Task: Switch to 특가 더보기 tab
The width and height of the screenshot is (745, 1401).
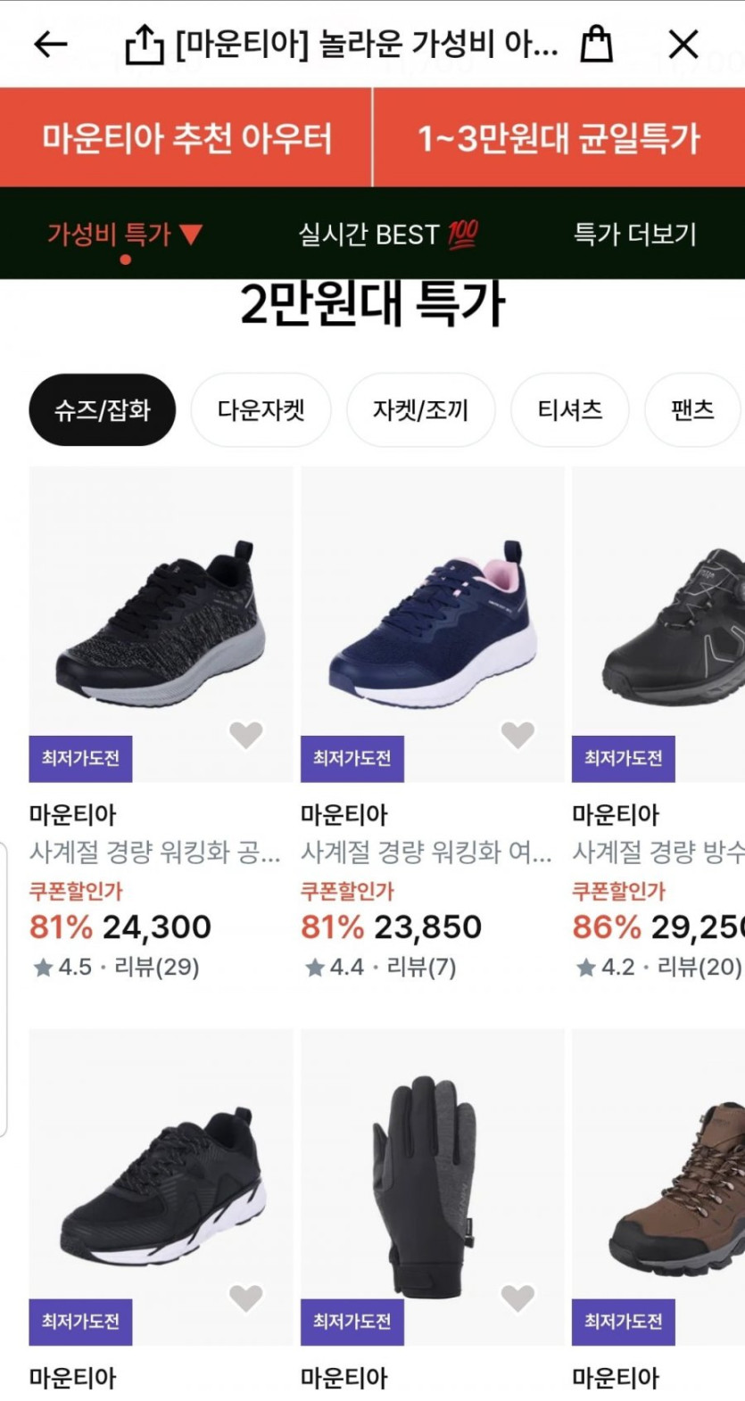Action: point(634,235)
